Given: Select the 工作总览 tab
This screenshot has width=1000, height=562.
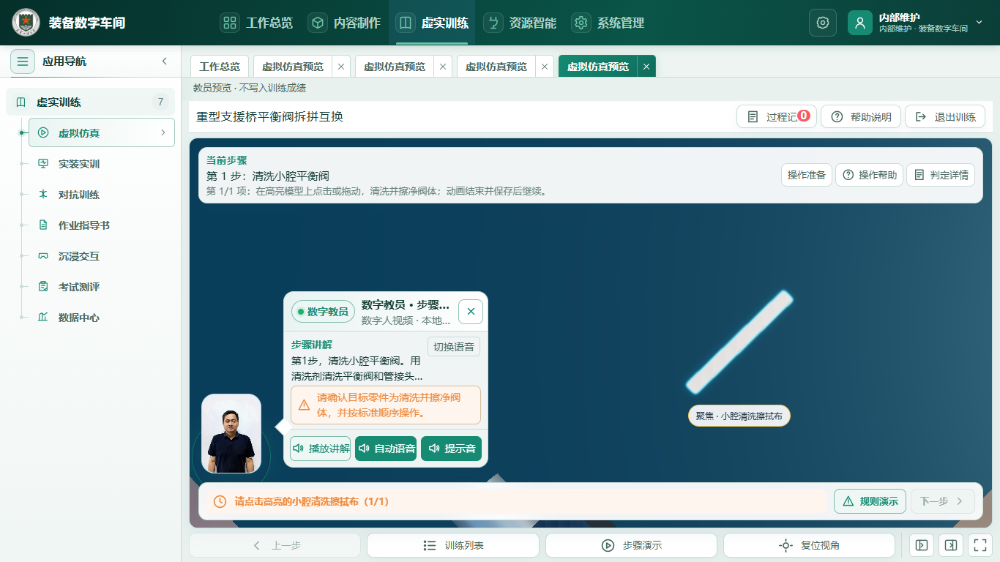Looking at the screenshot, I should [x=220, y=67].
